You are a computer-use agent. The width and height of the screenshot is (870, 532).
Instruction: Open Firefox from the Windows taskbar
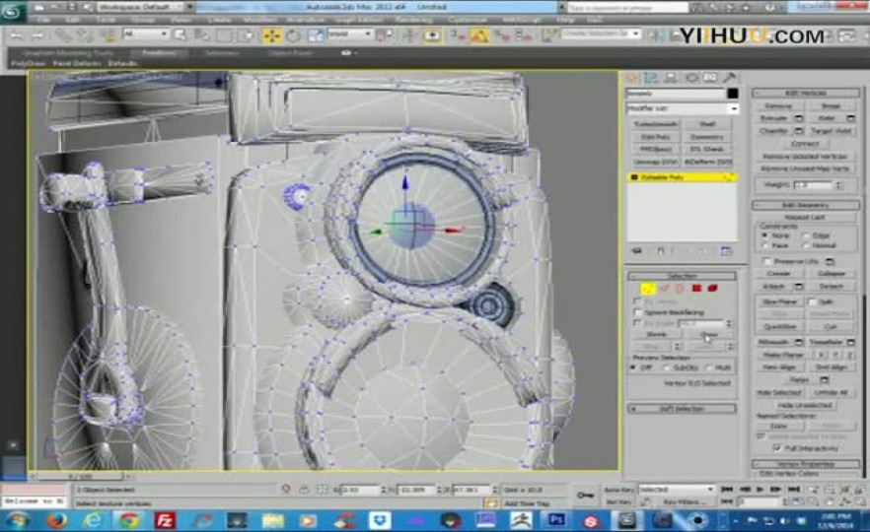pyautogui.click(x=57, y=521)
